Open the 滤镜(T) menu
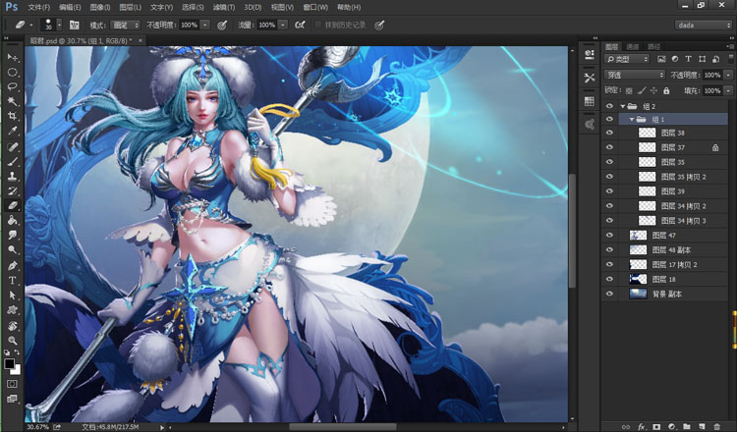The height and width of the screenshot is (432, 737). pos(224,8)
